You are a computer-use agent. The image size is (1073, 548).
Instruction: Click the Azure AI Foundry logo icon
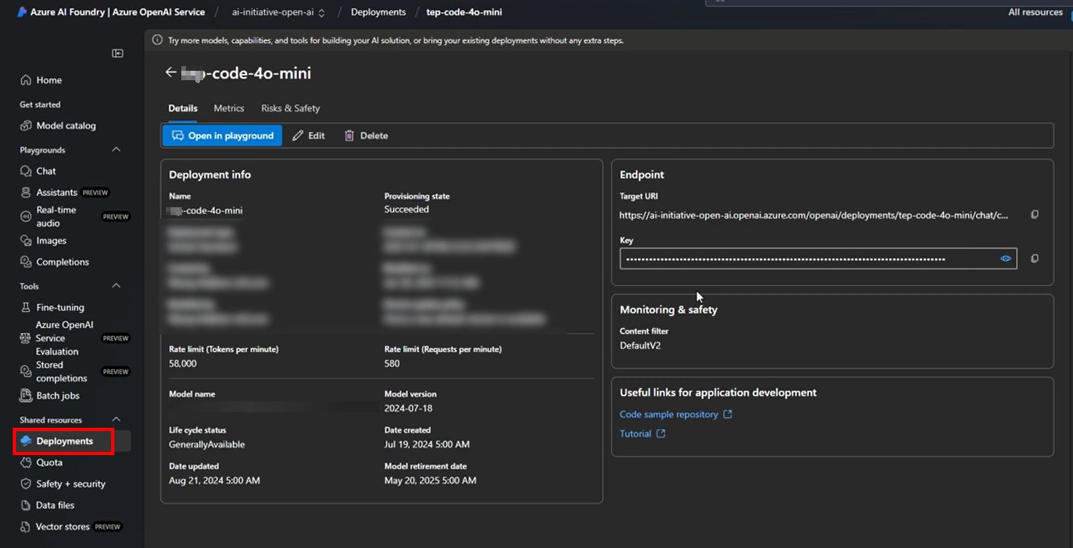click(x=22, y=12)
